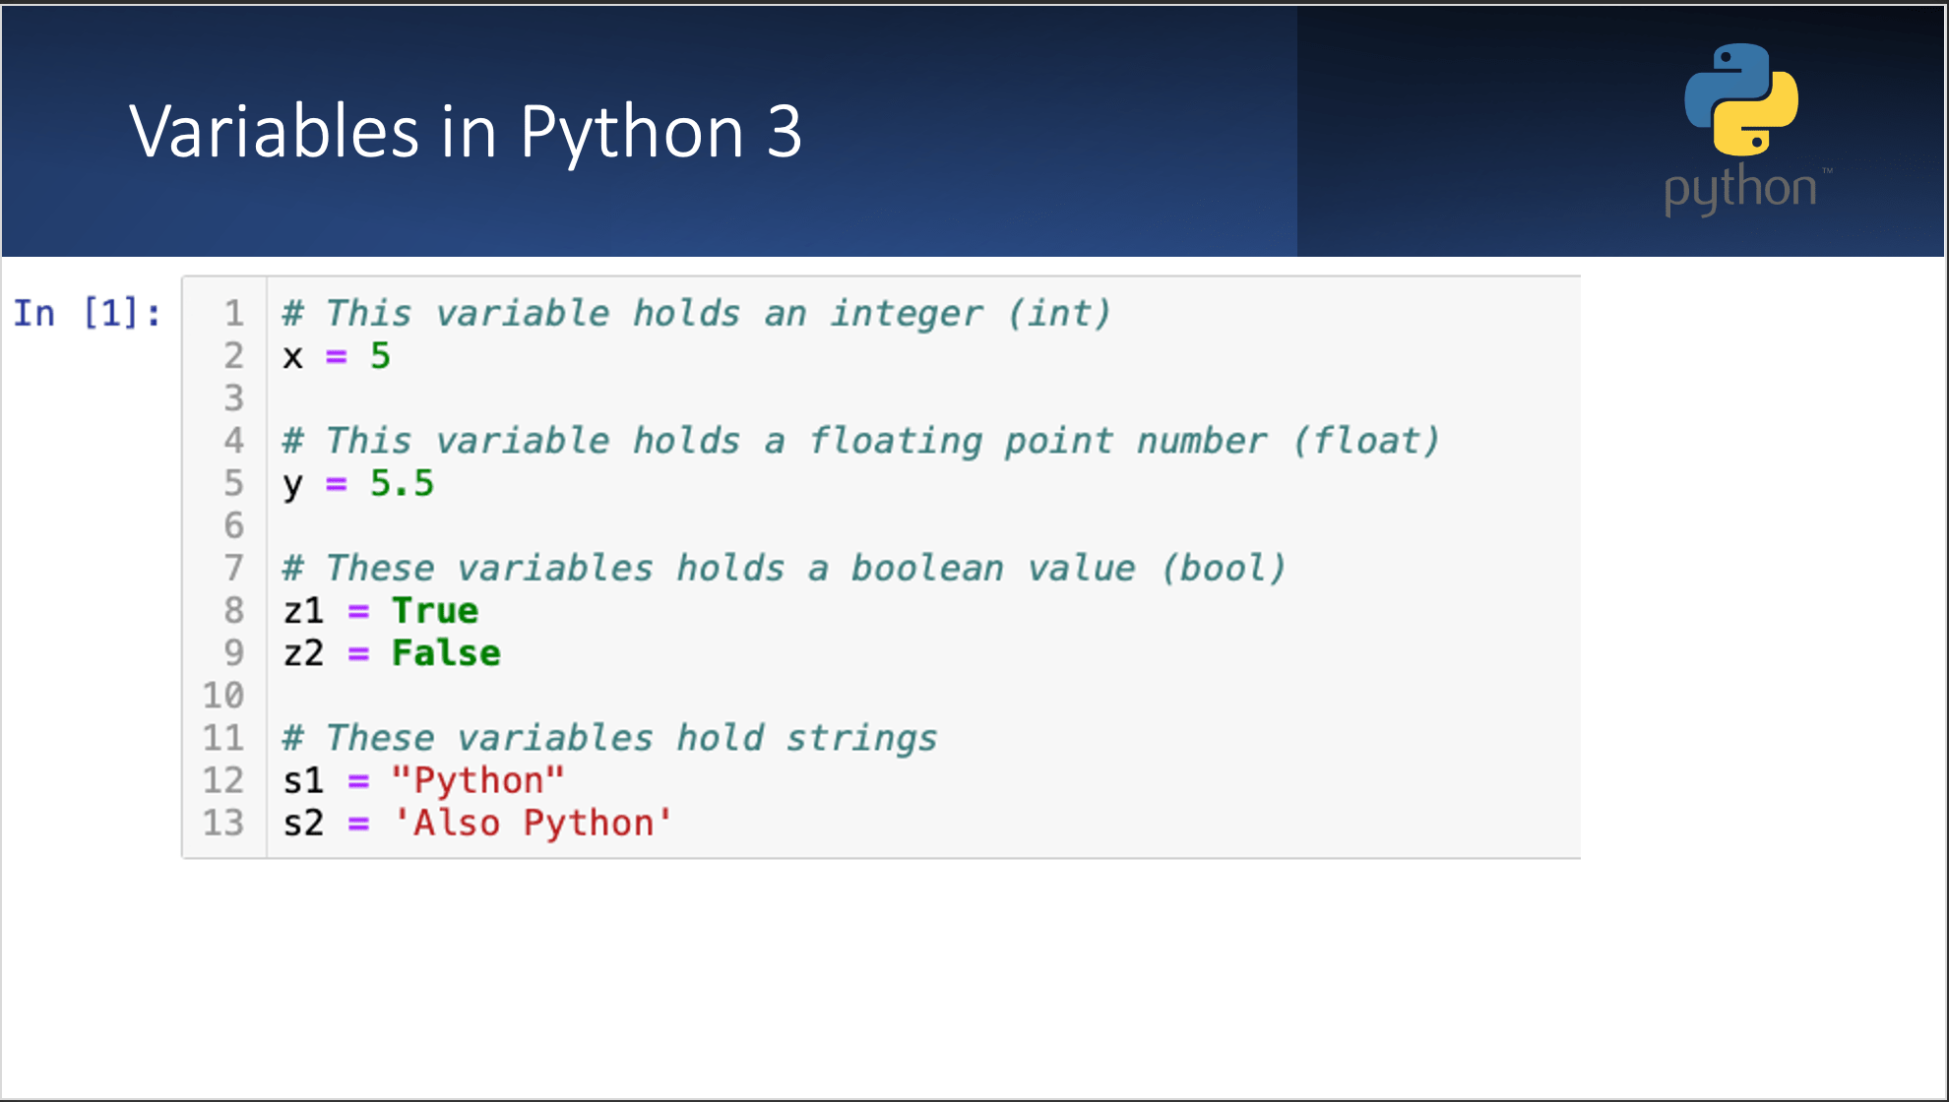1949x1102 pixels.
Task: Click the floating point comment on line 4
Action: pyautogui.click(x=860, y=441)
